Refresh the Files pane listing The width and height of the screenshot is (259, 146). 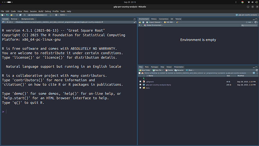click(257, 70)
